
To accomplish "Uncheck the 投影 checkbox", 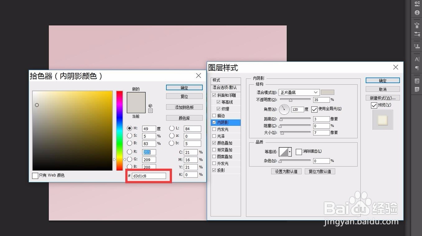I will coord(214,170).
